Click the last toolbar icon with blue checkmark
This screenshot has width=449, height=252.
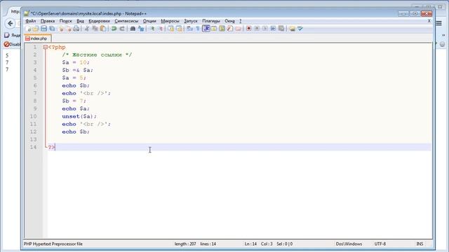tap(300, 29)
